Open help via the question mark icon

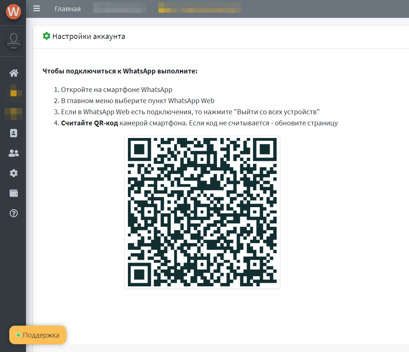pos(13,213)
